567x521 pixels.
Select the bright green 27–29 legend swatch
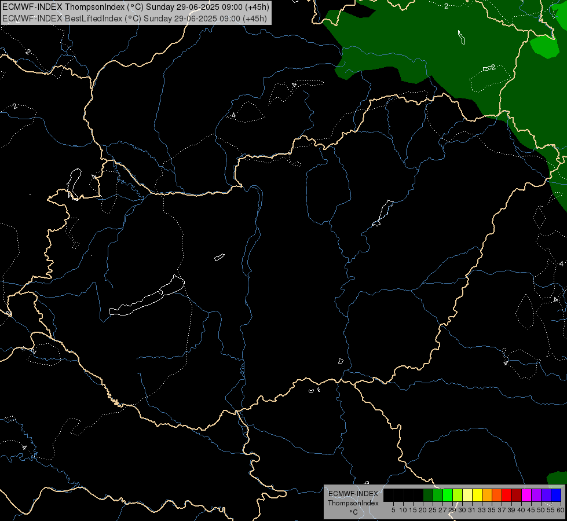pyautogui.click(x=448, y=495)
